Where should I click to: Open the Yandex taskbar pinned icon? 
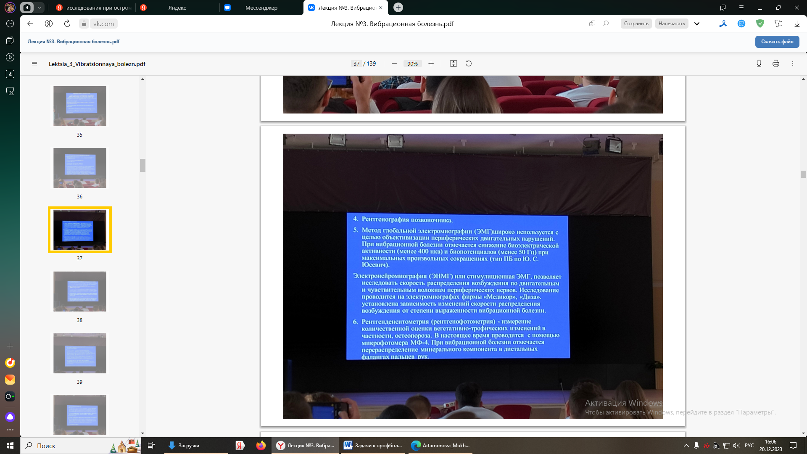(x=240, y=446)
